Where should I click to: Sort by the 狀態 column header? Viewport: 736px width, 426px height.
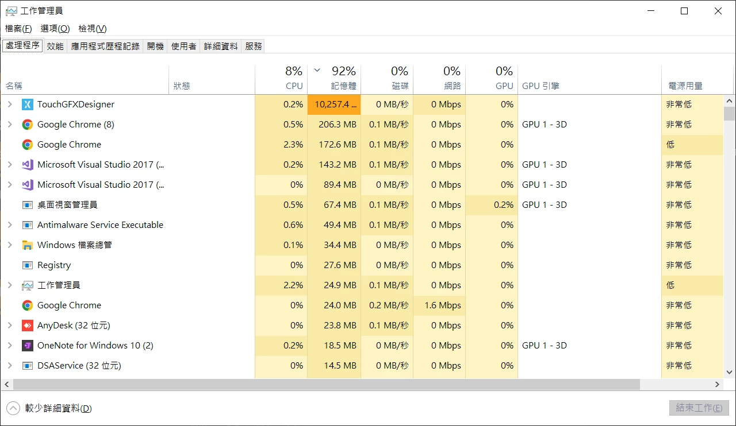coord(212,80)
